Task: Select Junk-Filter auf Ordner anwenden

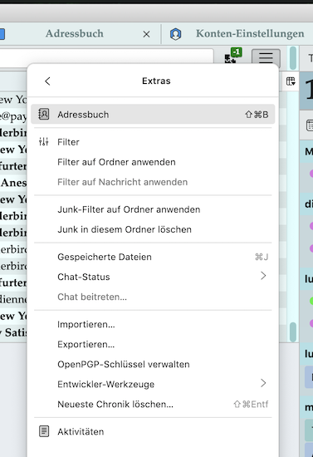Action: tap(153, 209)
